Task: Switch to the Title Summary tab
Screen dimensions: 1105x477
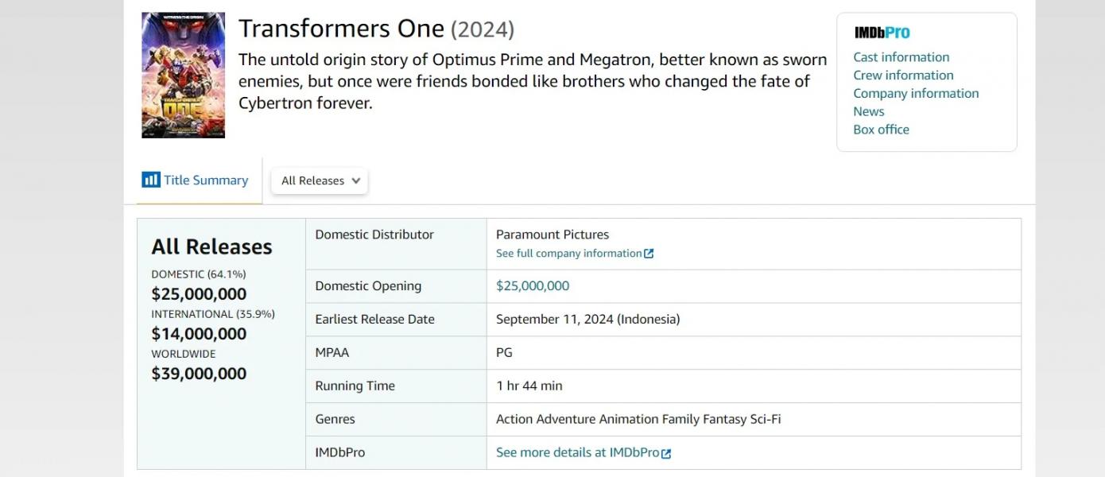Action: [196, 180]
